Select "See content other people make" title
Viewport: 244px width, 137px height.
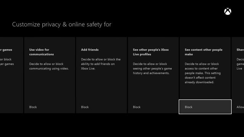[x=204, y=52]
